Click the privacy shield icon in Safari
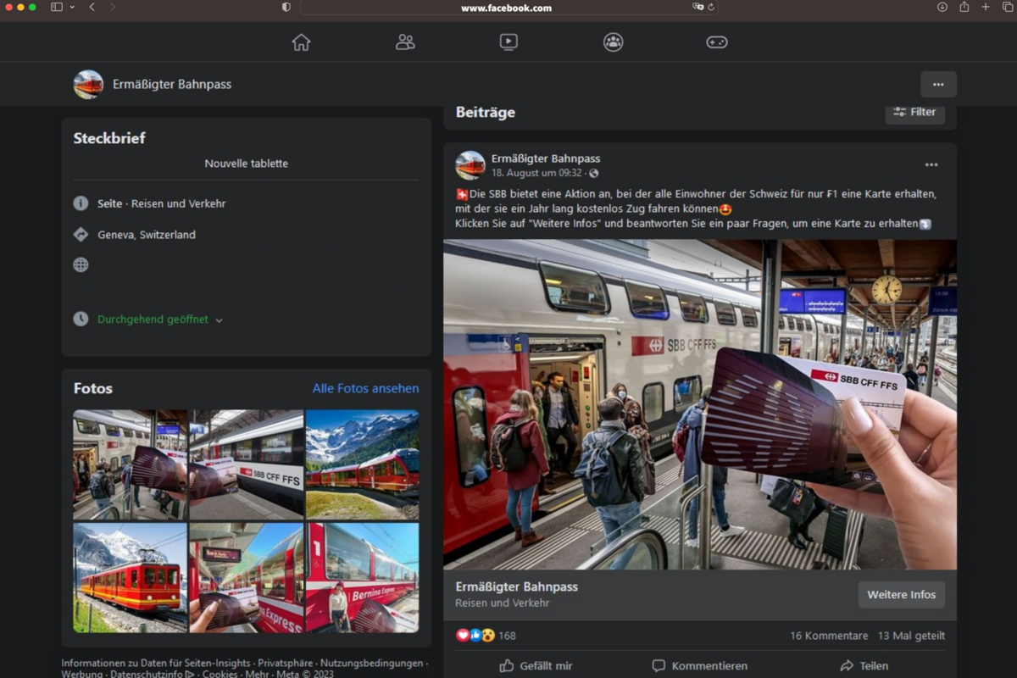 click(286, 7)
